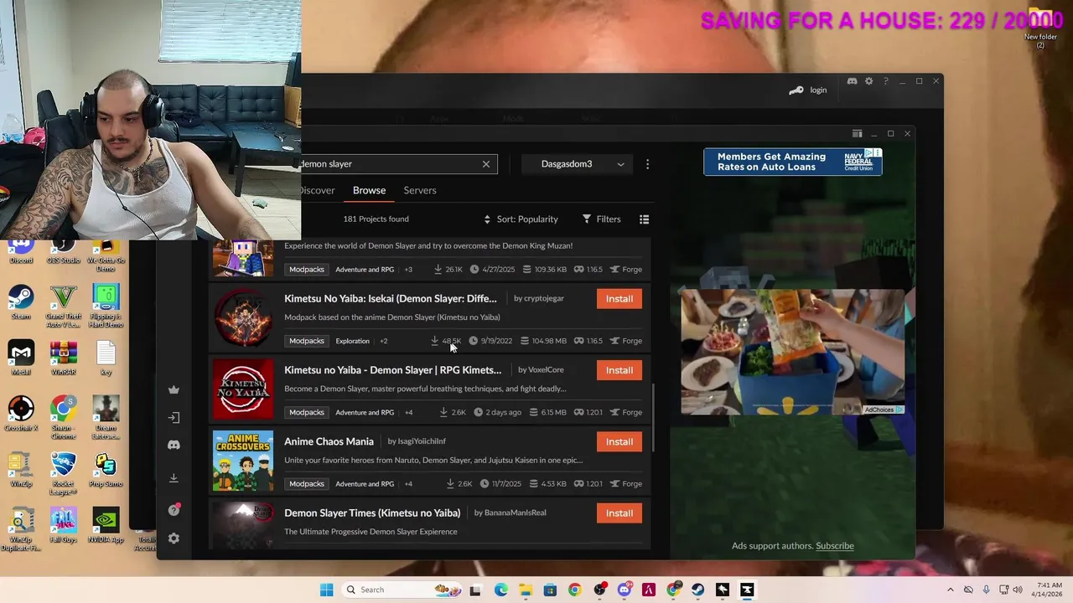1073x603 pixels.
Task: Click the Exploration tag on Isekai modpack
Action: (x=352, y=341)
